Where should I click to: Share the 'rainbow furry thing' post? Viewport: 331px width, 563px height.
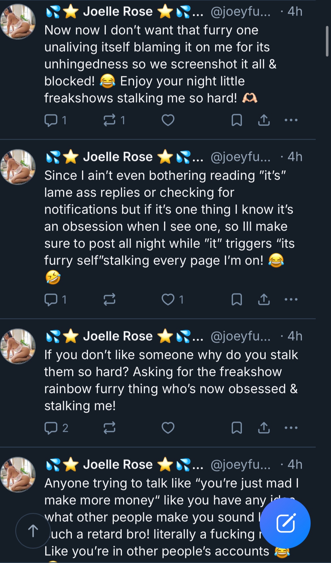(264, 428)
